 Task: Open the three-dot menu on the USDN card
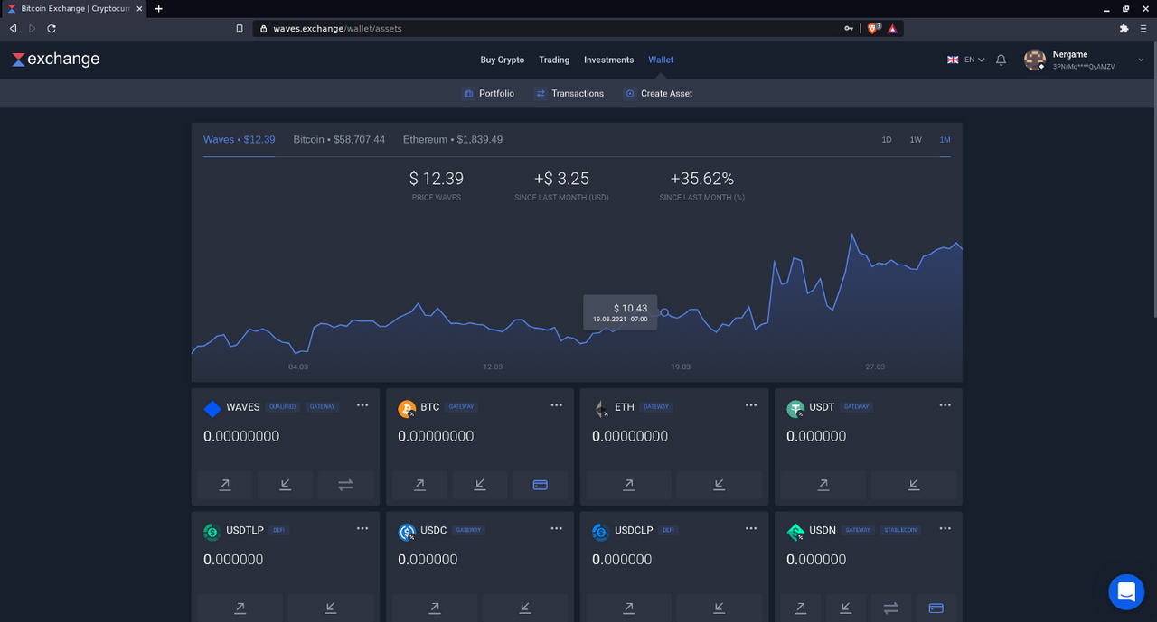coord(945,528)
